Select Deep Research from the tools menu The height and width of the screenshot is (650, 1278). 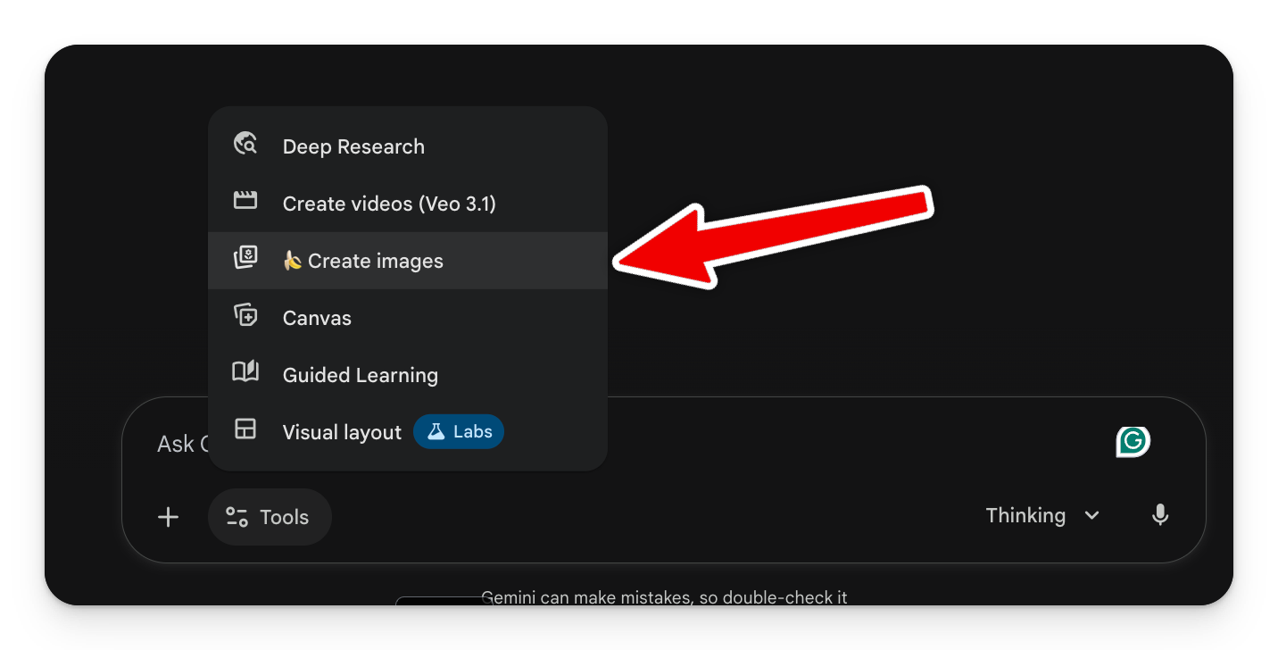pos(408,146)
